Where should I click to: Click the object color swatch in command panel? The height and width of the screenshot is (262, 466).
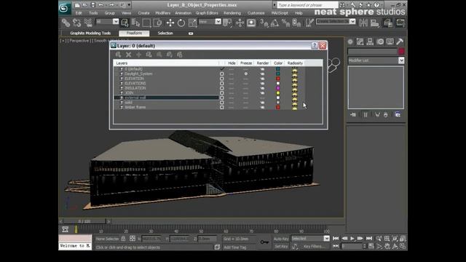coord(401,52)
